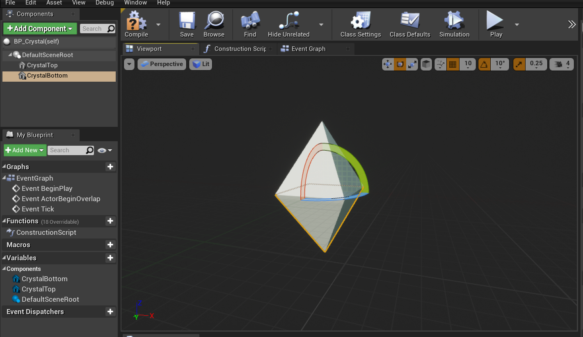The height and width of the screenshot is (337, 583).
Task: Open the Compile options dropdown arrow
Action: (x=158, y=25)
